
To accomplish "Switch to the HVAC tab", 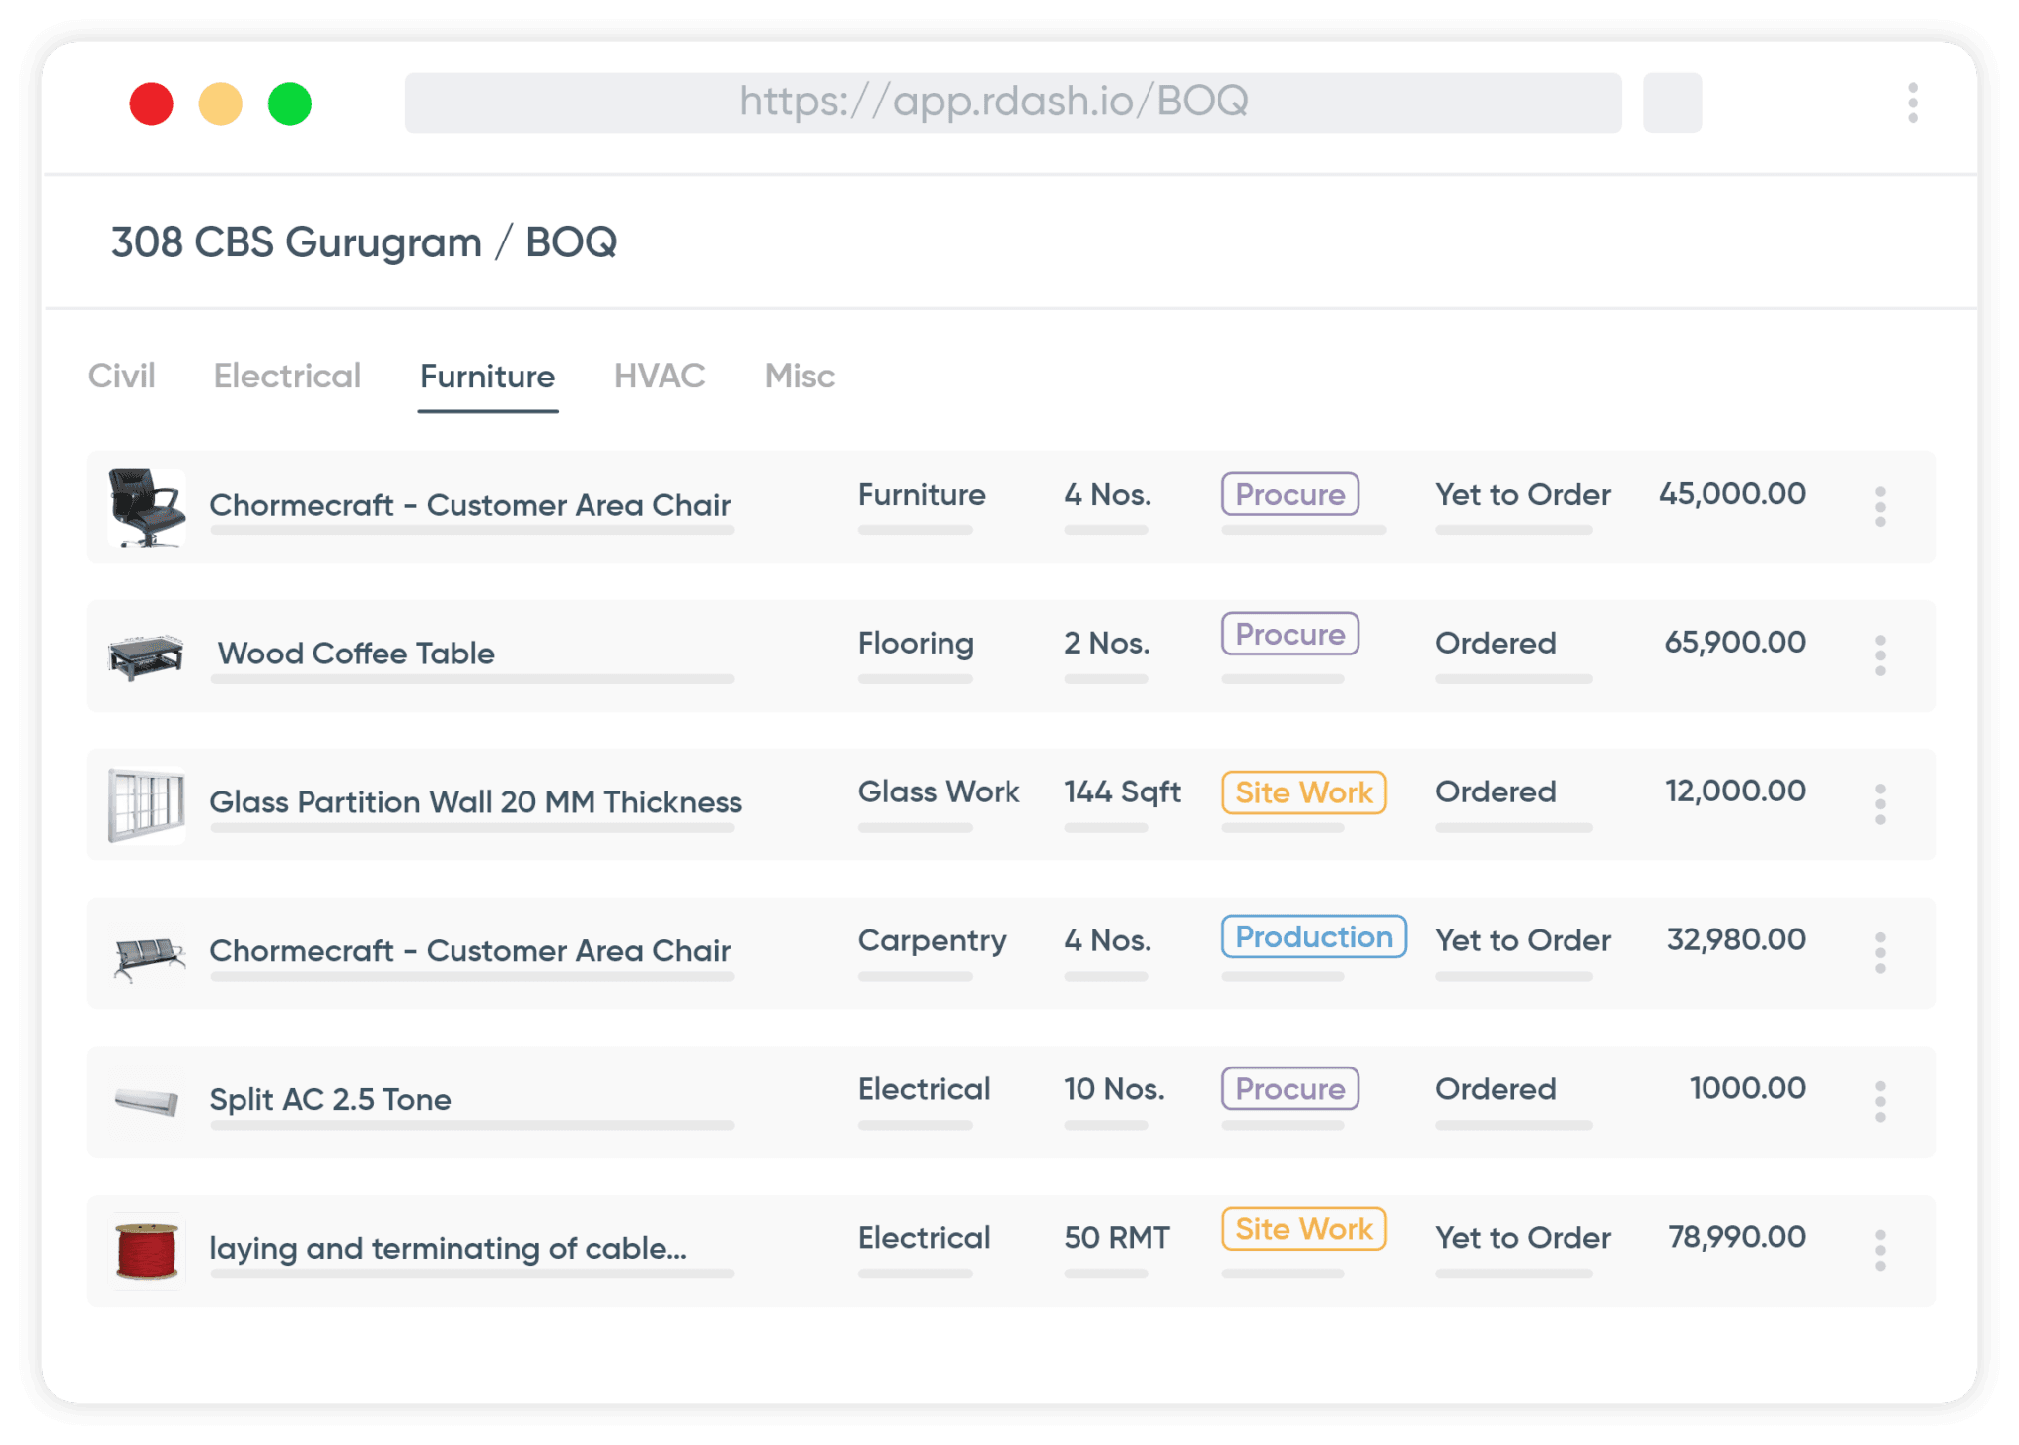I will [659, 376].
